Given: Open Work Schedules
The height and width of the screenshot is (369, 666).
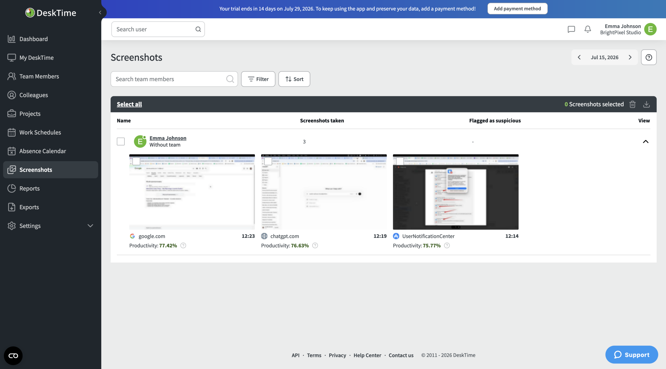Looking at the screenshot, I should (x=50, y=132).
